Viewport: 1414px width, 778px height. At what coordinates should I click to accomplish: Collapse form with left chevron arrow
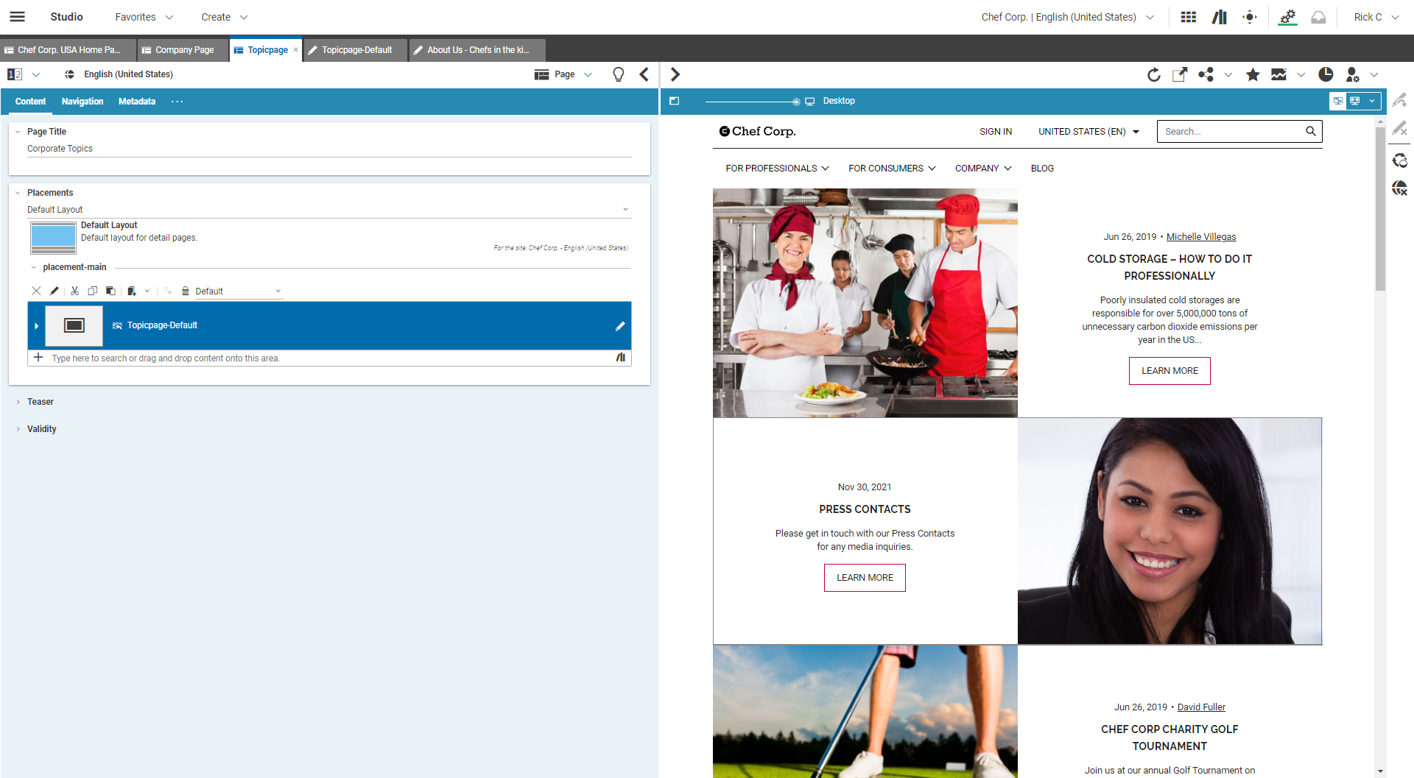644,74
